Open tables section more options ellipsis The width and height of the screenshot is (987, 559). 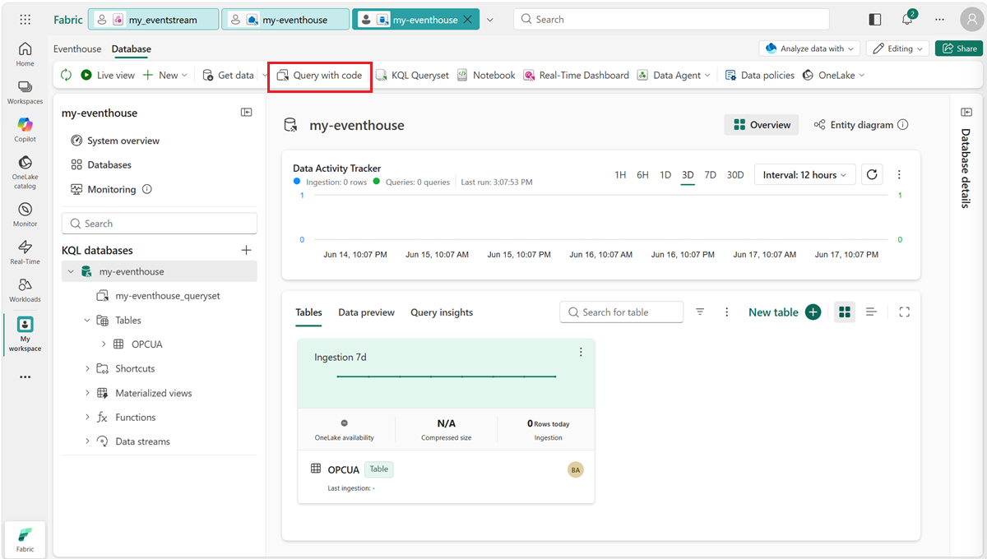coord(726,312)
